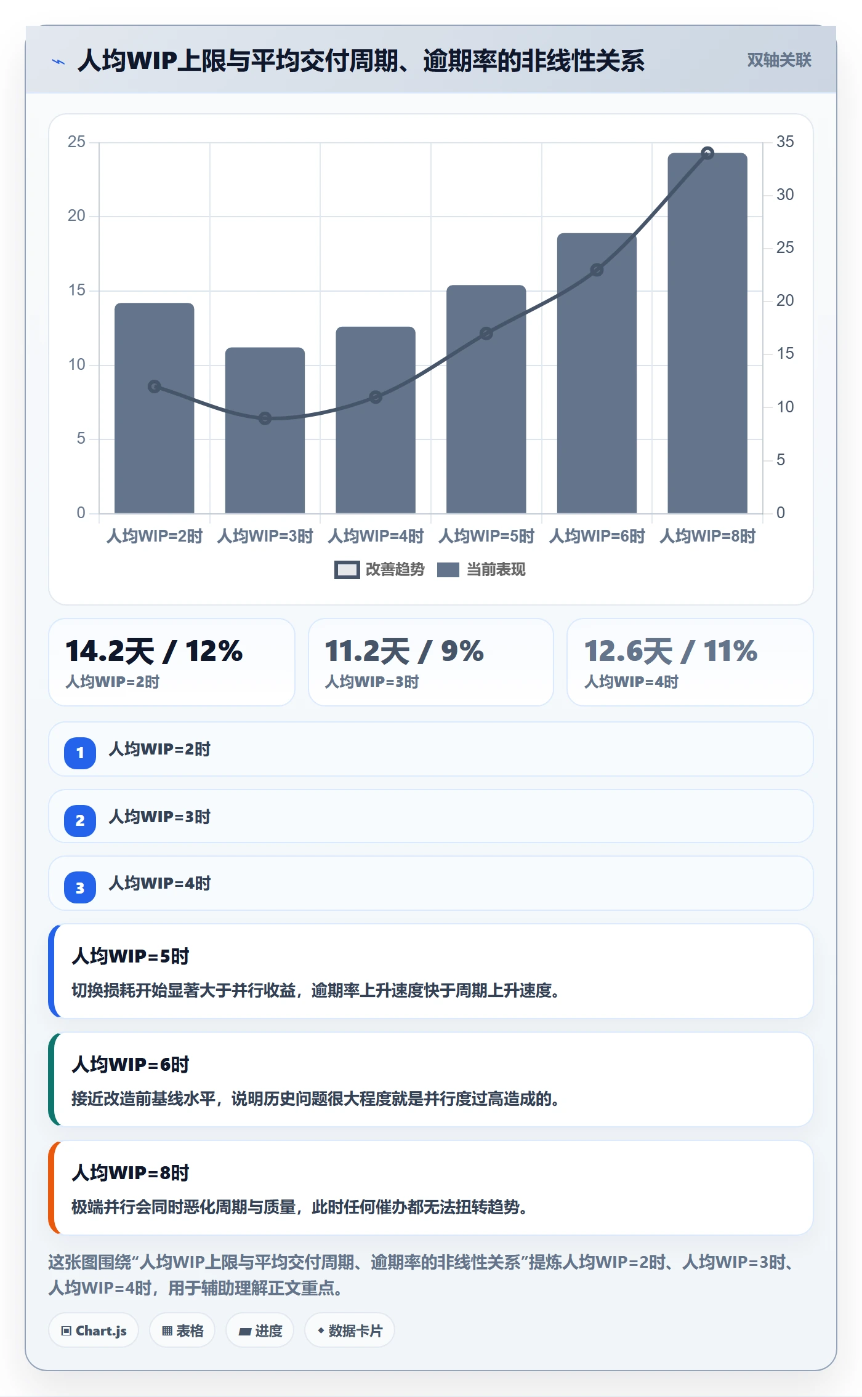The height and width of the screenshot is (1397, 862).
Task: Select the 人均WIP=3时 bar in chart
Action: tap(265, 430)
